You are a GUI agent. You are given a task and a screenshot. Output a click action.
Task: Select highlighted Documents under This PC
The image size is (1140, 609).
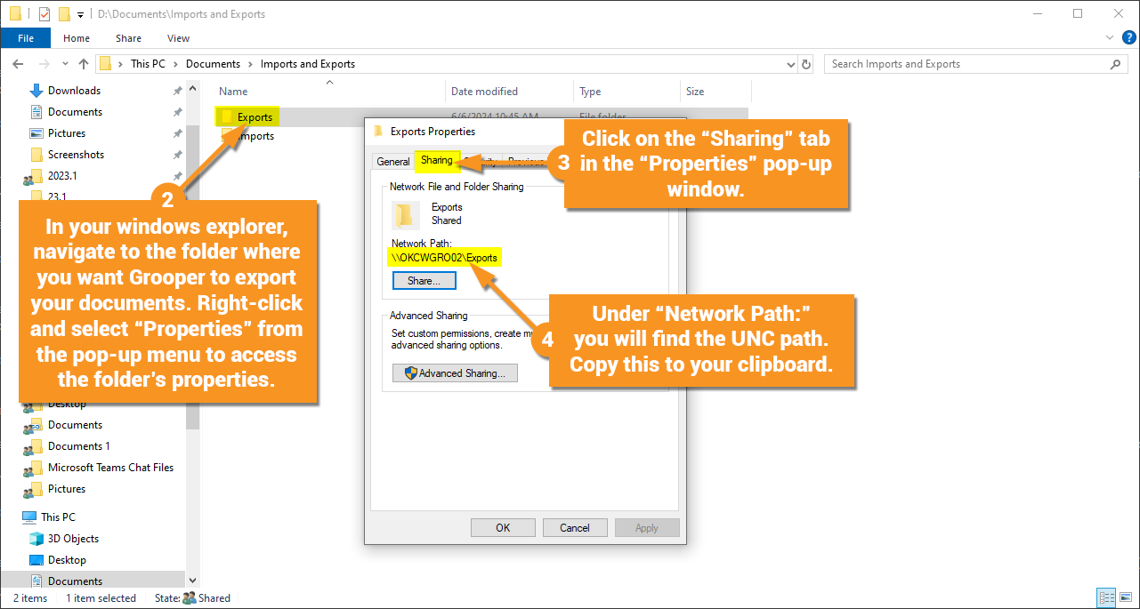click(75, 581)
